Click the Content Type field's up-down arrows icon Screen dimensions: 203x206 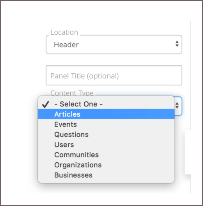point(177,105)
